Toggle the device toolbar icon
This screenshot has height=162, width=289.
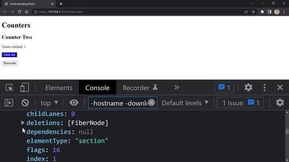[24, 87]
